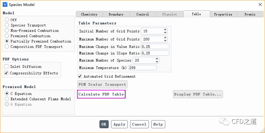
Task: Choose Non-Premixed Combustion model
Action: coord(7,31)
